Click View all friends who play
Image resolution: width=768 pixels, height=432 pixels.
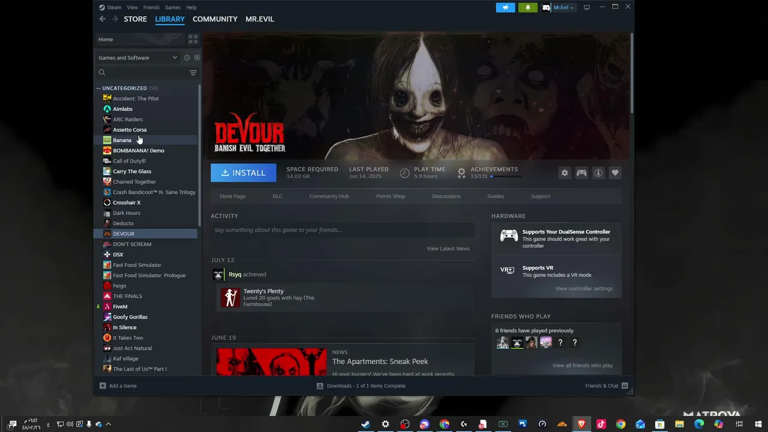pyautogui.click(x=583, y=365)
